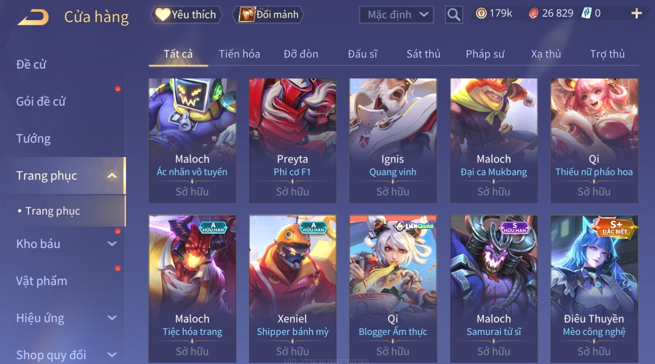Go to Gói đề cử menu item

[41, 102]
